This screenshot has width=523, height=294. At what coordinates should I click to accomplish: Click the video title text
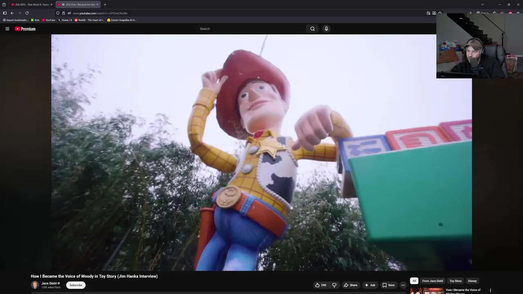[x=94, y=276]
